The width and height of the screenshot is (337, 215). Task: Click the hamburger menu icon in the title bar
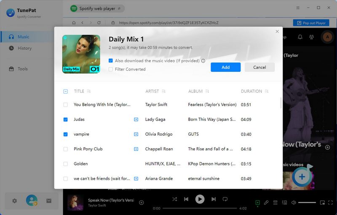point(298,8)
